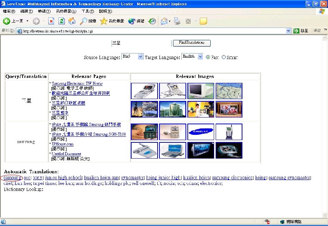Click the samsung syncmaster translation link
328x226 pixels.
pos(289,178)
